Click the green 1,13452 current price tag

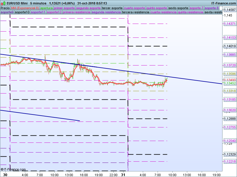point(230,83)
